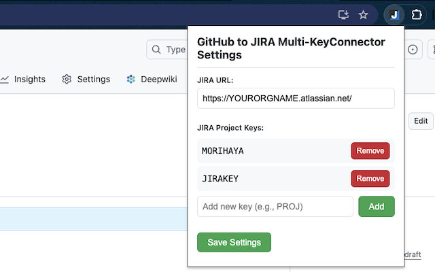Bookmark this page with the star icon
This screenshot has height=272, width=435.
pyautogui.click(x=363, y=15)
